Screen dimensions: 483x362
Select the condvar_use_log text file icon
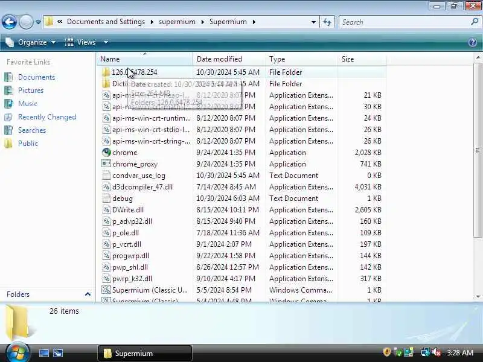coord(106,176)
